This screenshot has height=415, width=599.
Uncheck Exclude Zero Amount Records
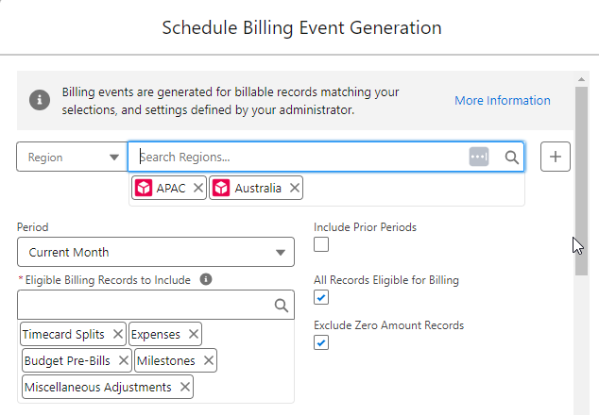321,342
